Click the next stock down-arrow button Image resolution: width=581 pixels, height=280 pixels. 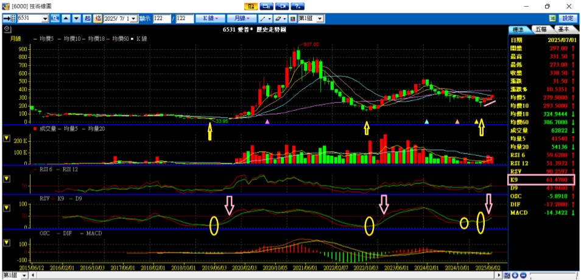click(76, 19)
